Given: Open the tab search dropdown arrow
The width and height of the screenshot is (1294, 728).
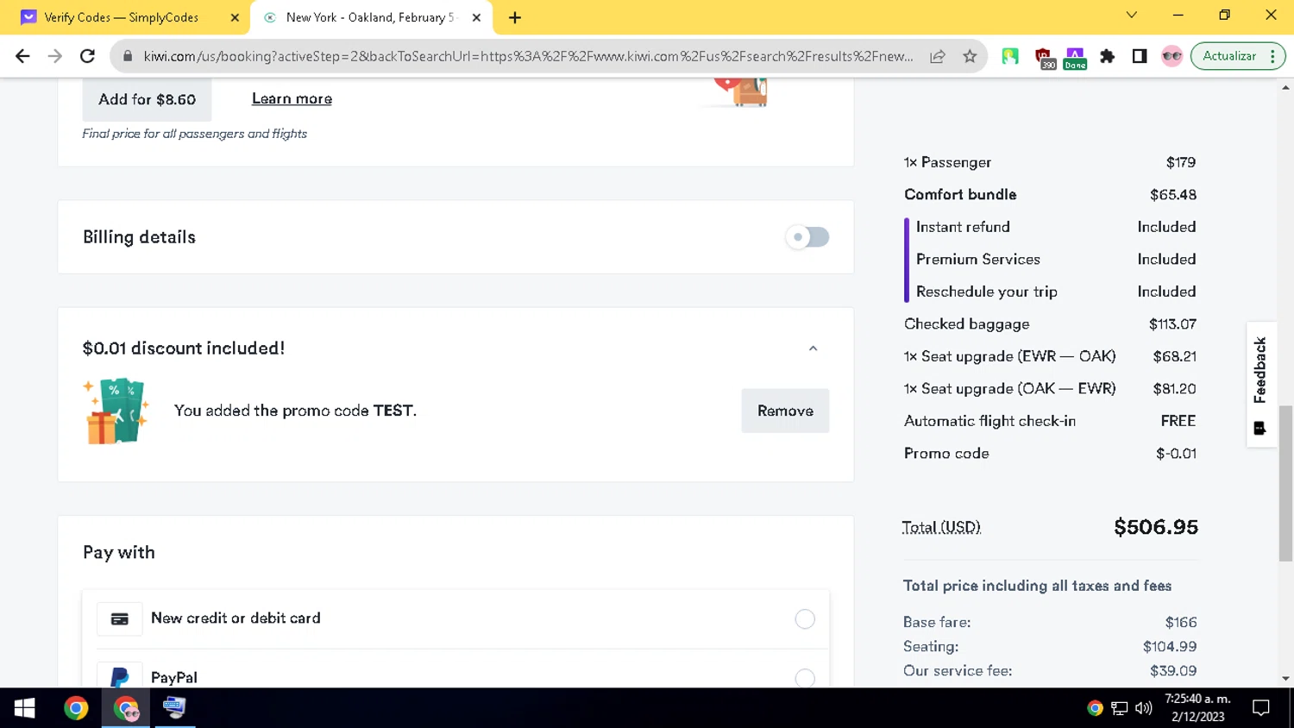Looking at the screenshot, I should pyautogui.click(x=1132, y=16).
